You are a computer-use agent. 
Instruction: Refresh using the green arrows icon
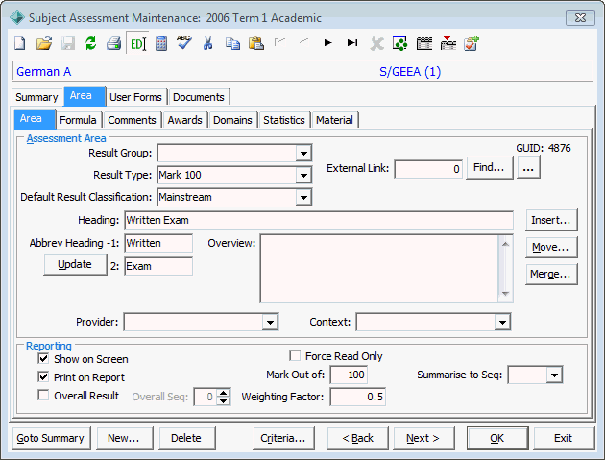(90, 43)
